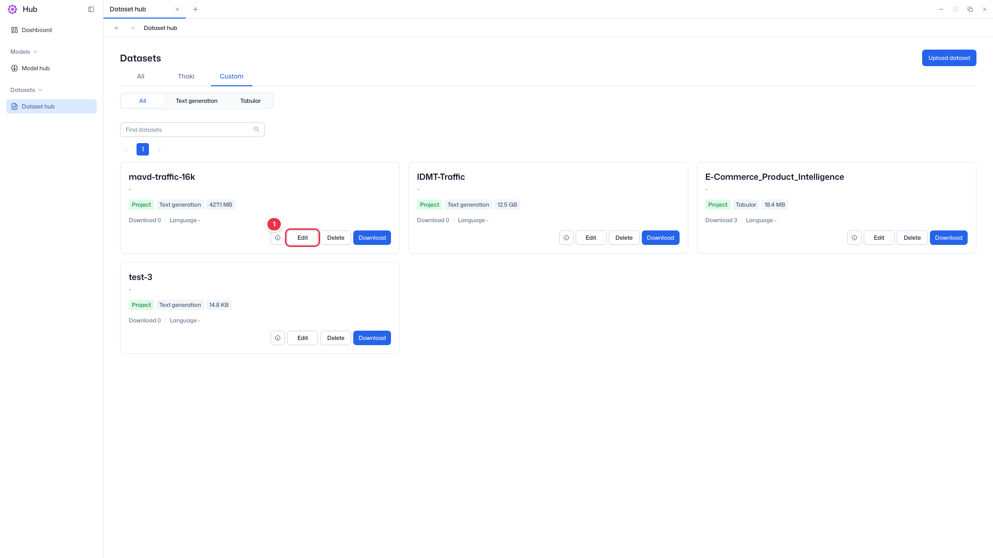Click Upload dataset button
The image size is (993, 558).
point(949,58)
